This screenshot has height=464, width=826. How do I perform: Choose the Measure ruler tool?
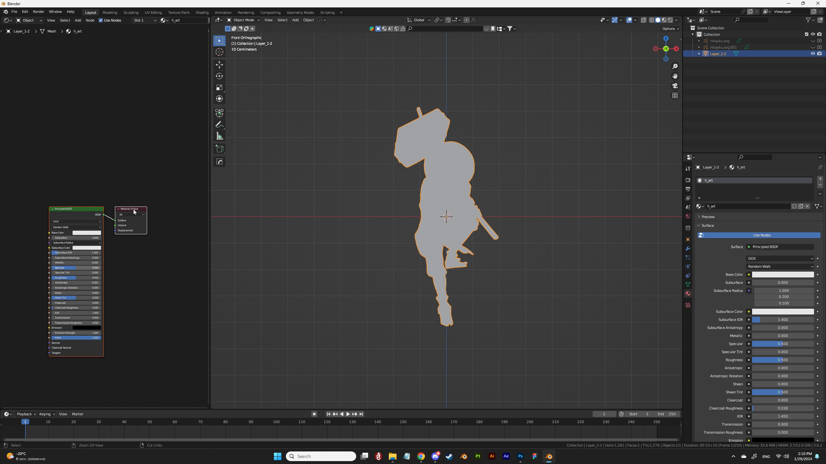point(219,136)
